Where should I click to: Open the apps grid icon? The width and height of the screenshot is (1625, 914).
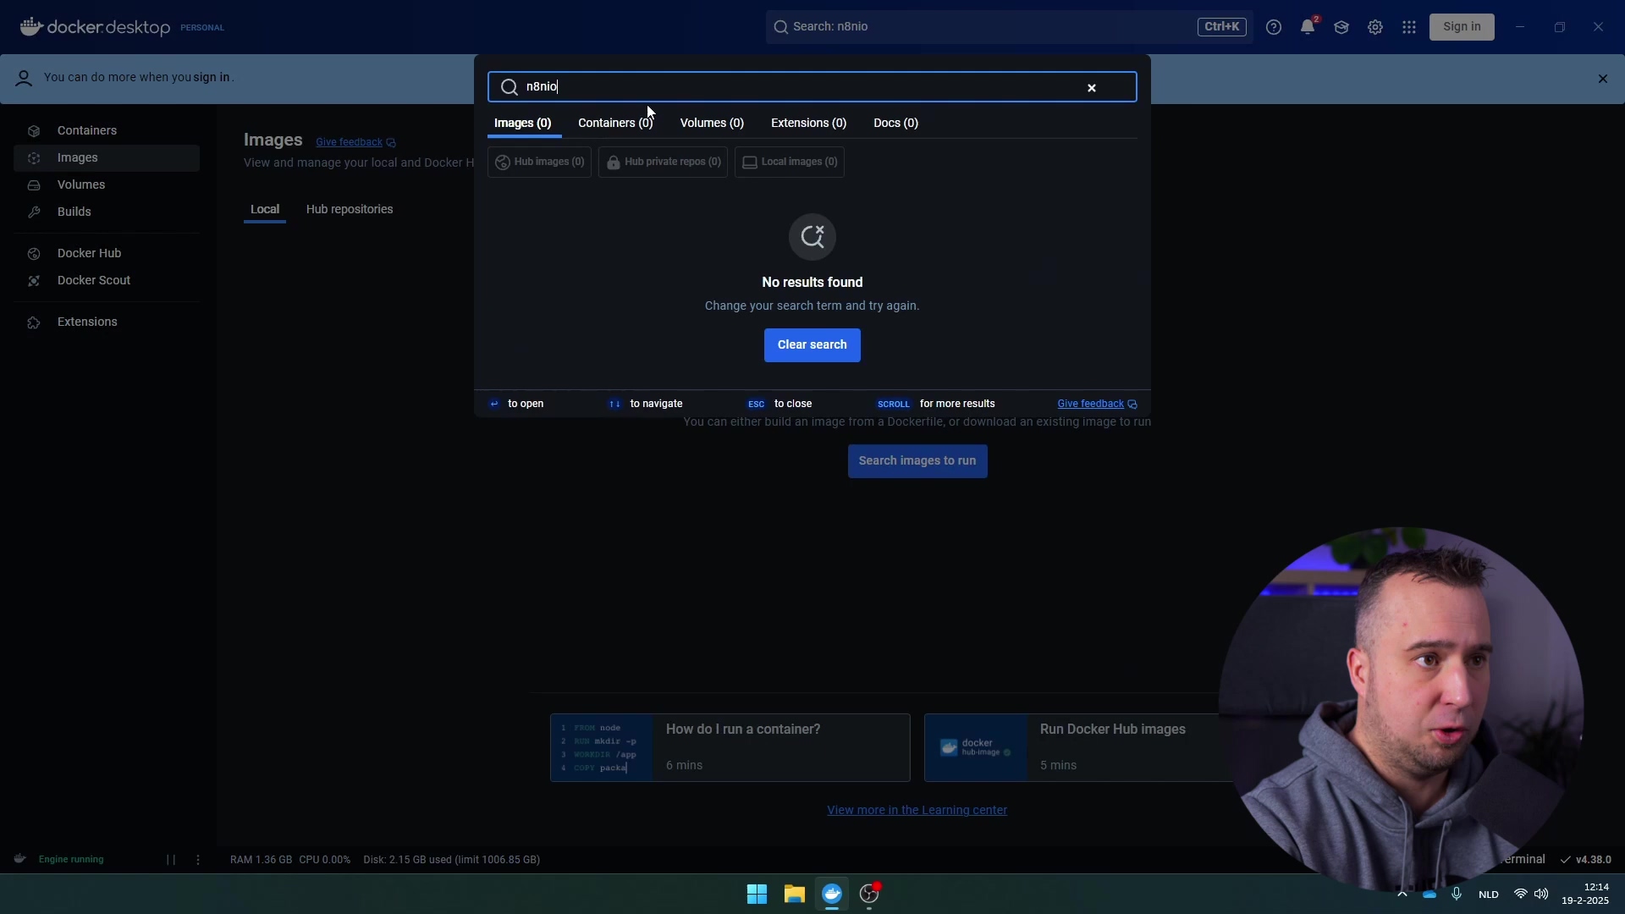pos(1409,27)
